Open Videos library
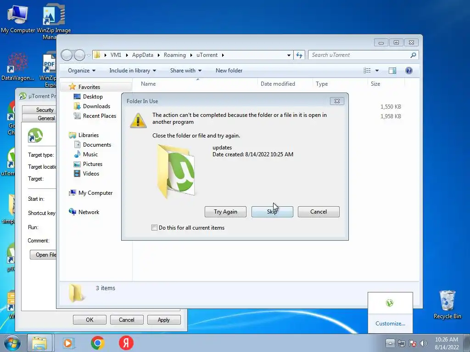 tap(91, 174)
